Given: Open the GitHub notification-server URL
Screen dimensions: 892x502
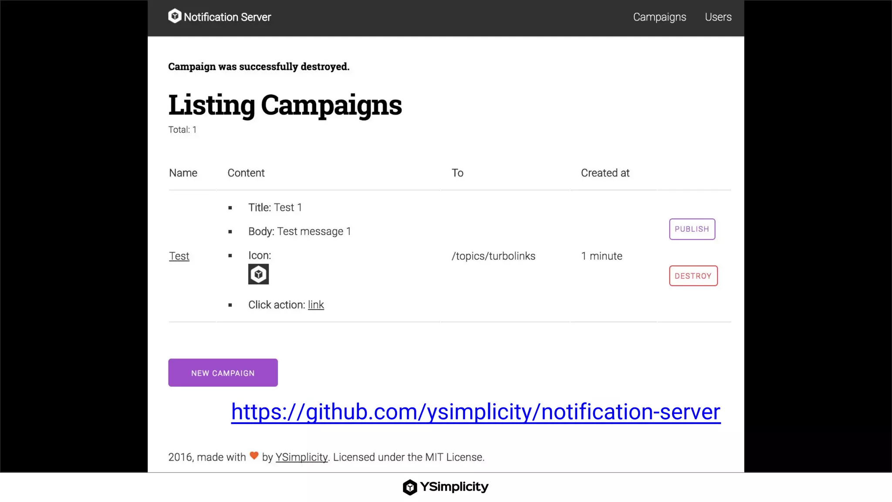Looking at the screenshot, I should (x=476, y=412).
